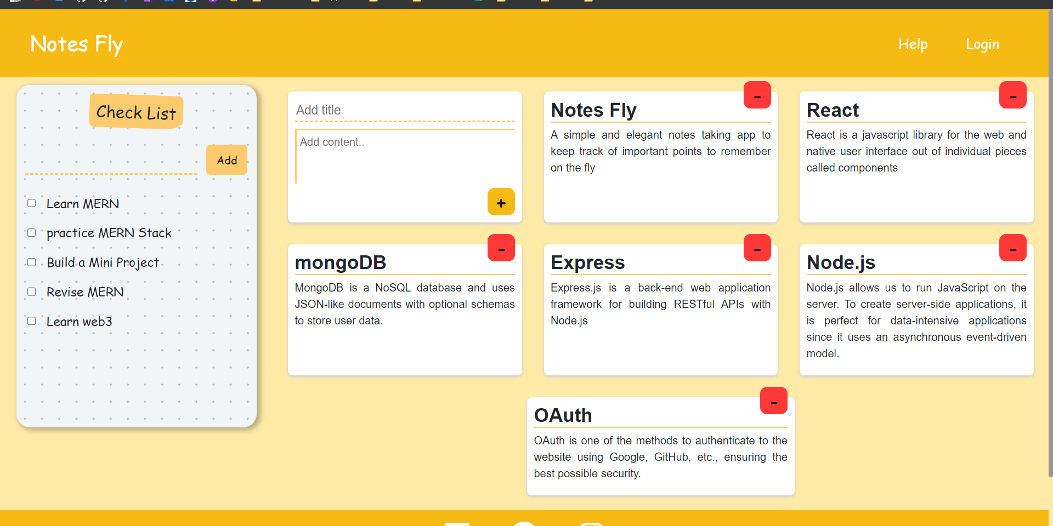
Task: Click the Revise MERN label
Action: tap(85, 292)
